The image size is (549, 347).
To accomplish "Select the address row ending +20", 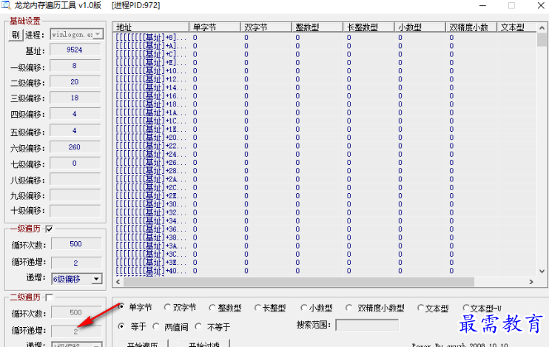I will tap(151, 138).
